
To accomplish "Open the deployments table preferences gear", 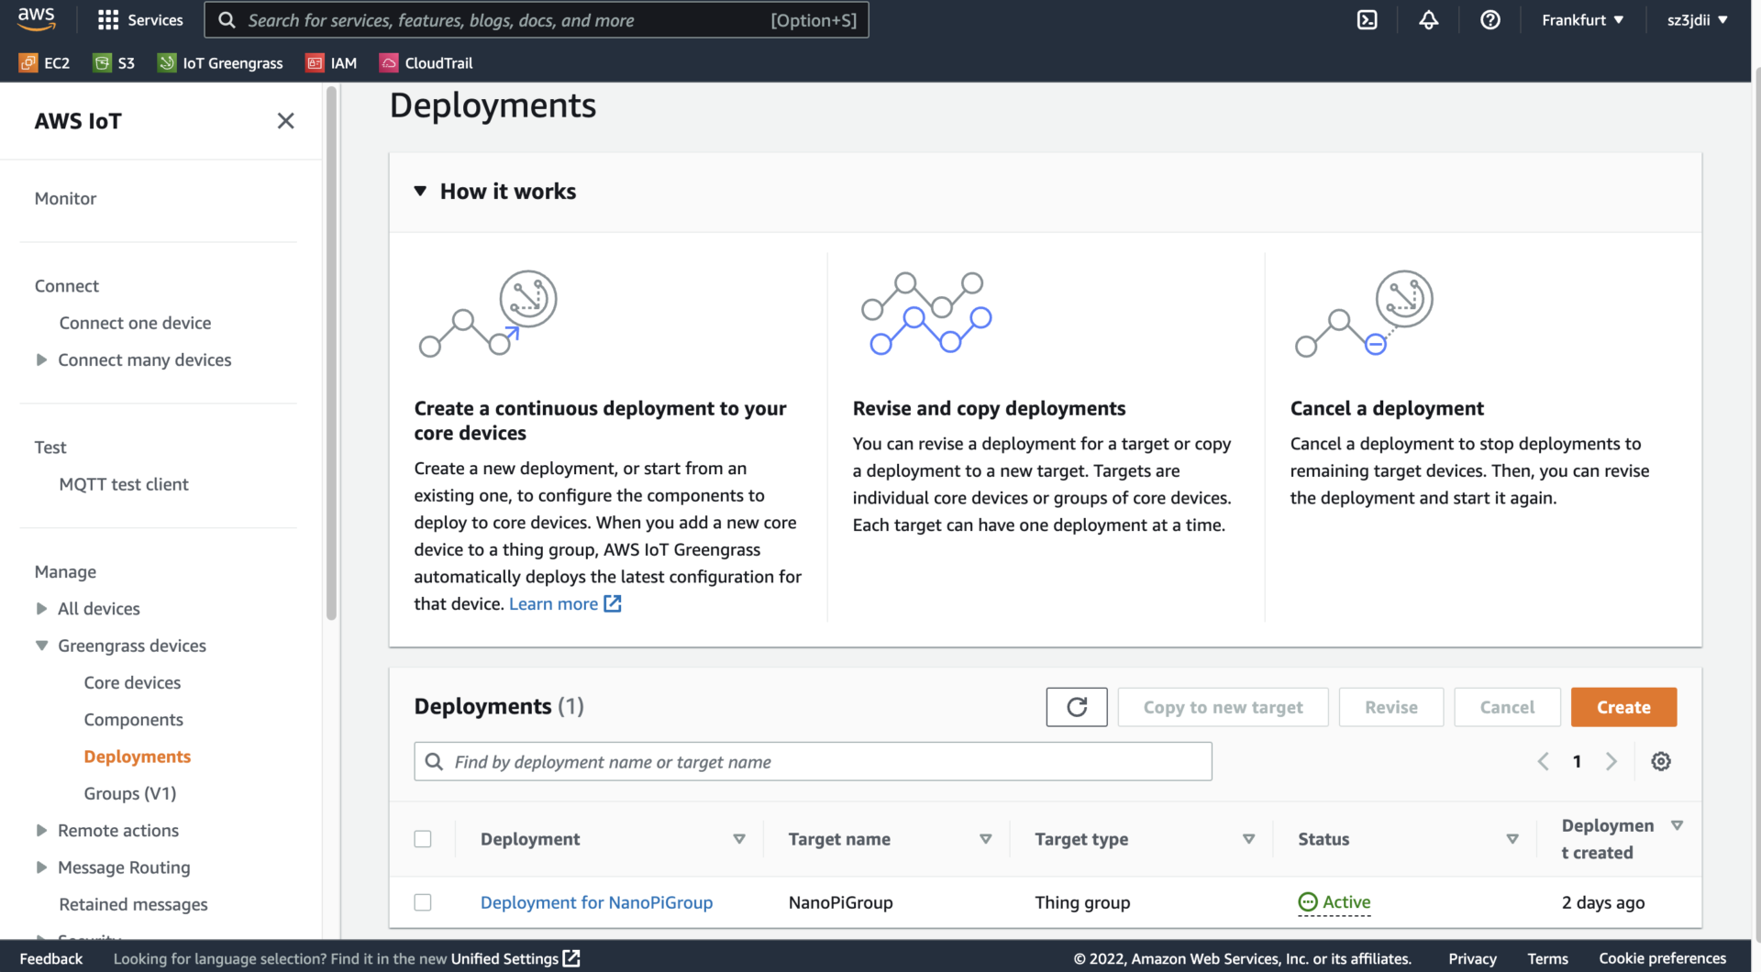I will pyautogui.click(x=1661, y=761).
